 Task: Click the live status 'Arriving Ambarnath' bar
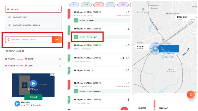click(x=102, y=91)
